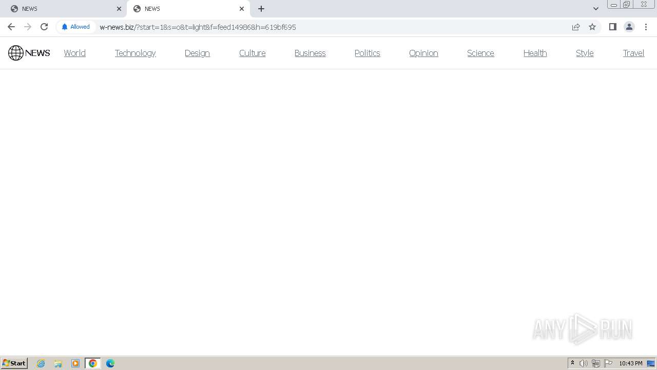The width and height of the screenshot is (657, 370).
Task: Open a new tab with plus button
Action: click(x=261, y=9)
